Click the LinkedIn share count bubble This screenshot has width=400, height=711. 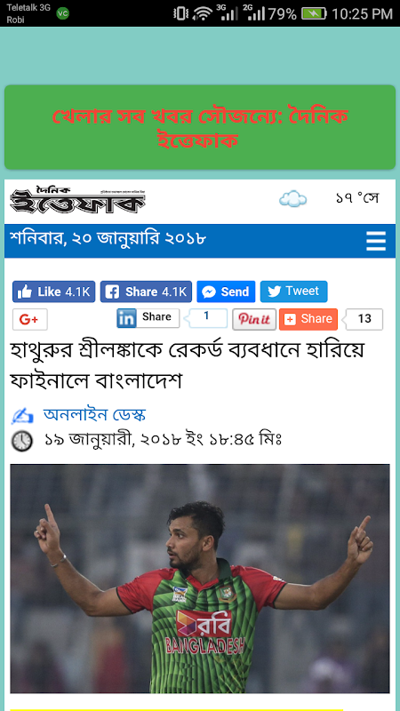[206, 318]
